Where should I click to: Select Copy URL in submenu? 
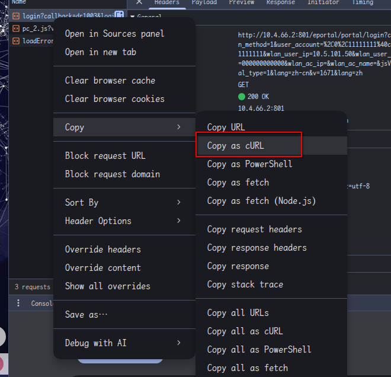271,127
